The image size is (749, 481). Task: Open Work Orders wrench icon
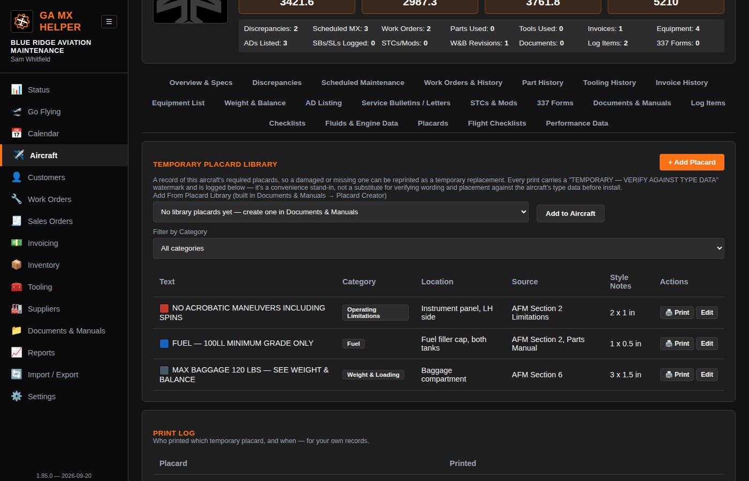pos(17,199)
